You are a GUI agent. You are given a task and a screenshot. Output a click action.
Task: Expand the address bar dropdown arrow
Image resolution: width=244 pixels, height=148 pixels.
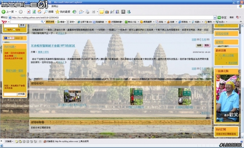click(x=215, y=18)
